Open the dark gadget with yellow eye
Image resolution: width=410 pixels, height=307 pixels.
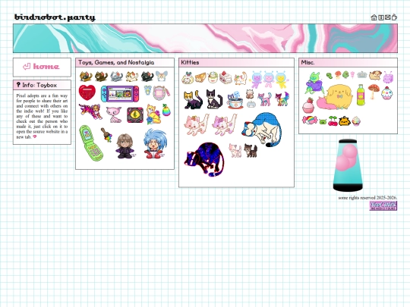pyautogui.click(x=135, y=115)
